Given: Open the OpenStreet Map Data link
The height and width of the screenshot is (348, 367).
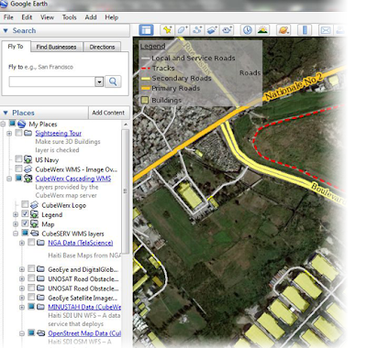Looking at the screenshot, I should click(x=84, y=333).
